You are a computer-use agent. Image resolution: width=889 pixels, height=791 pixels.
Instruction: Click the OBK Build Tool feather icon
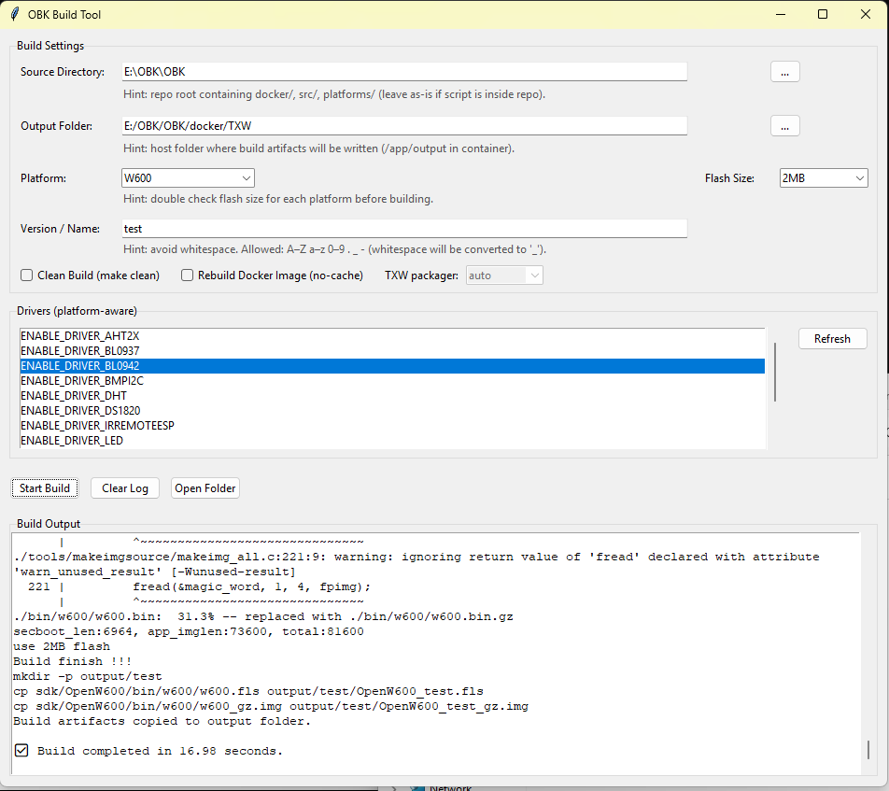15,15
